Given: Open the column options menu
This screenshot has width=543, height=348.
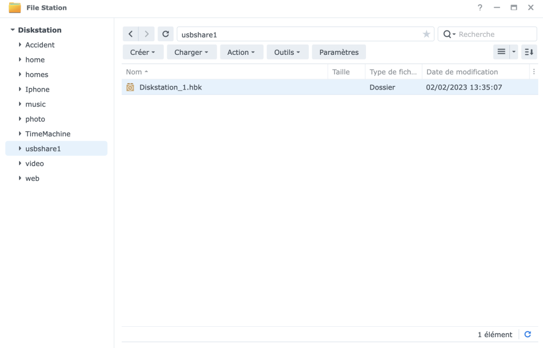Looking at the screenshot, I should 534,72.
